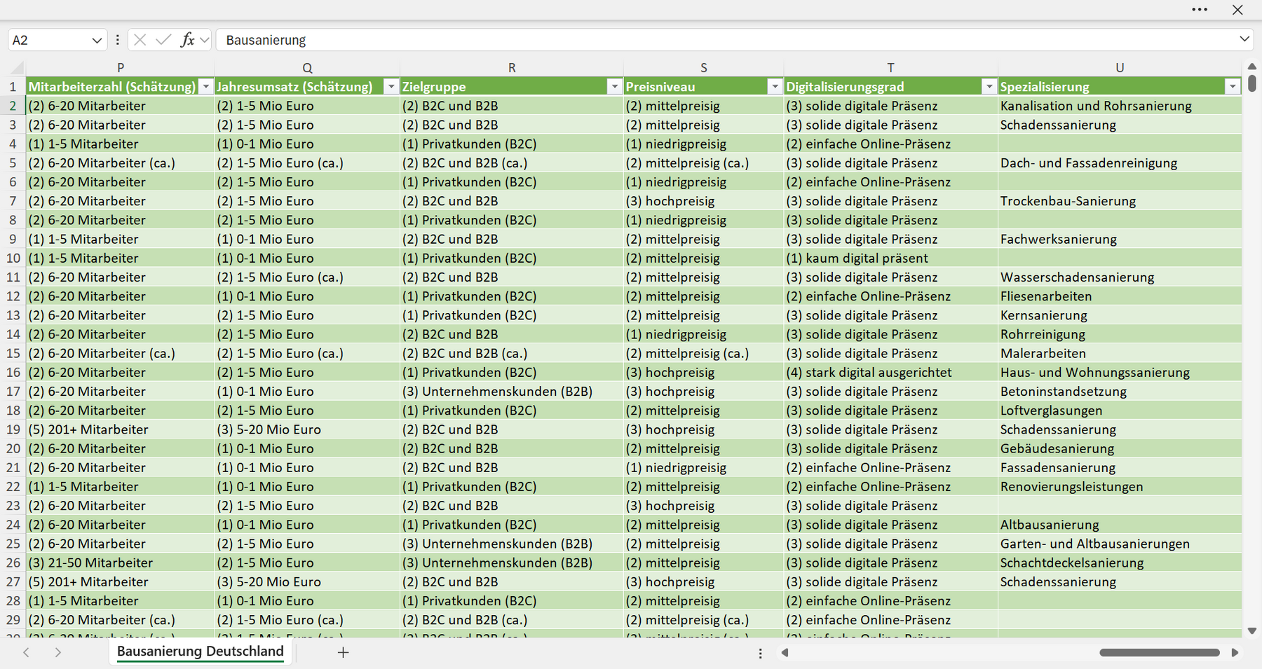Click the vertical scrollbar up arrow
The image size is (1262, 669).
[1252, 67]
